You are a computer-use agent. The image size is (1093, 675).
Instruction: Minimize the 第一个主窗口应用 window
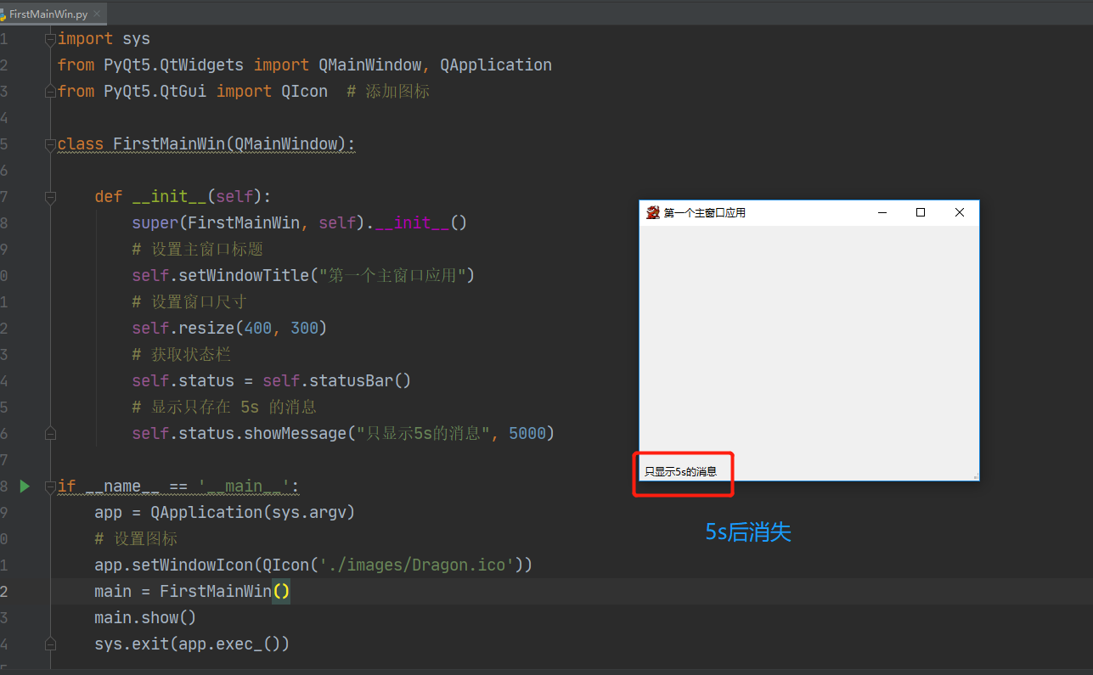click(x=882, y=212)
